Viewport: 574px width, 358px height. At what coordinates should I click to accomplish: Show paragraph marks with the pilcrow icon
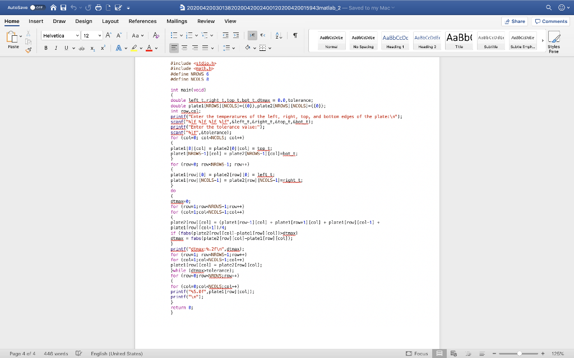[x=295, y=35]
